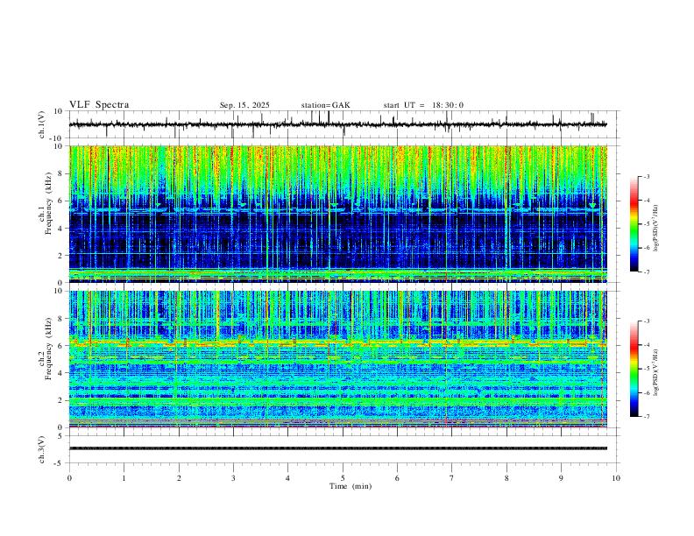The height and width of the screenshot is (536, 694).
Task: Click the "2" kHz tick on ch.1 frequency axis
Action: coord(61,256)
